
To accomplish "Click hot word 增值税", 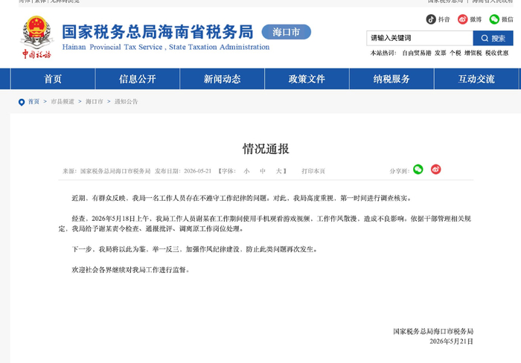I will click(x=473, y=53).
